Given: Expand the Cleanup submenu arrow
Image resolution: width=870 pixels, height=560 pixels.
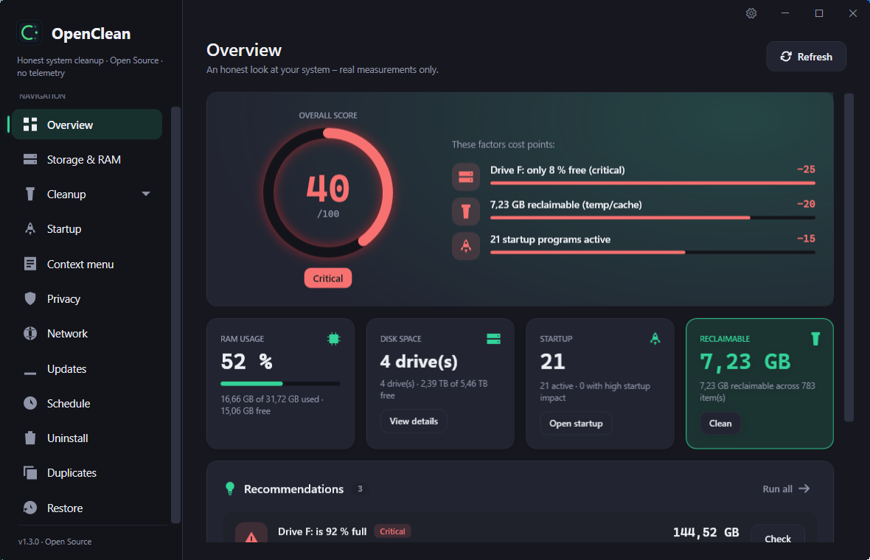Looking at the screenshot, I should coord(146,194).
